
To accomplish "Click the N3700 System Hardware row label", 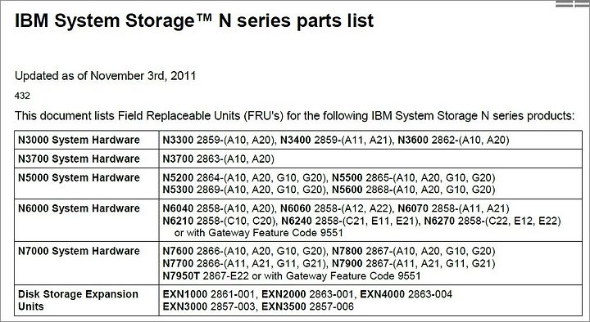I will (x=79, y=159).
